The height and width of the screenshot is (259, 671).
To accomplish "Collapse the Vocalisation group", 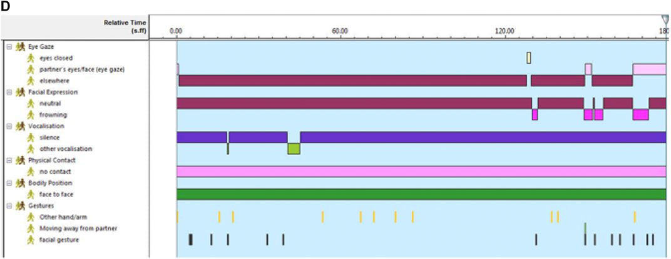I will 8,126.
